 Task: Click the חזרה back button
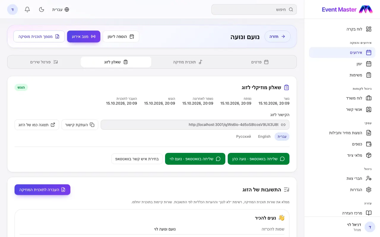click(x=278, y=36)
